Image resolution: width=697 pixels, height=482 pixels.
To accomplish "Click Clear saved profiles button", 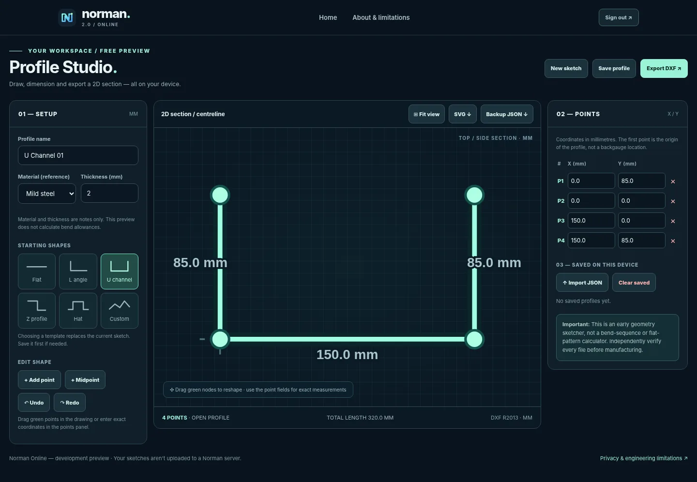I will [x=634, y=283].
